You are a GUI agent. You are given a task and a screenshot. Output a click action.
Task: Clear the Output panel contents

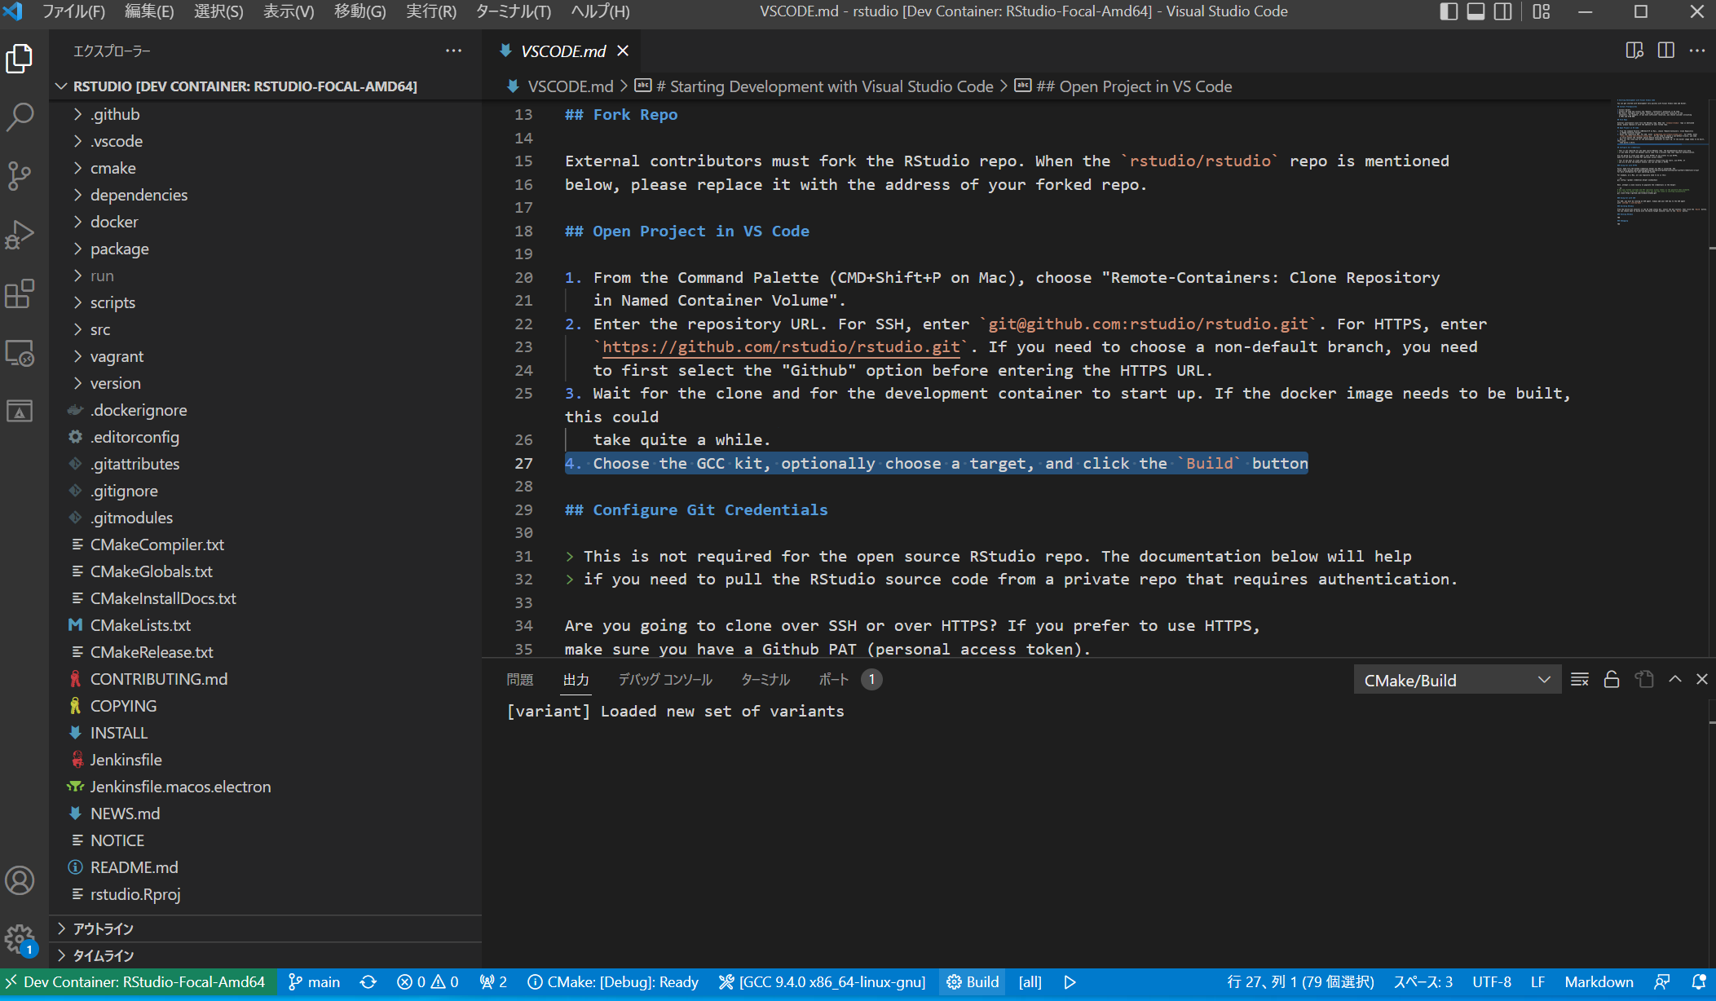[x=1580, y=679]
